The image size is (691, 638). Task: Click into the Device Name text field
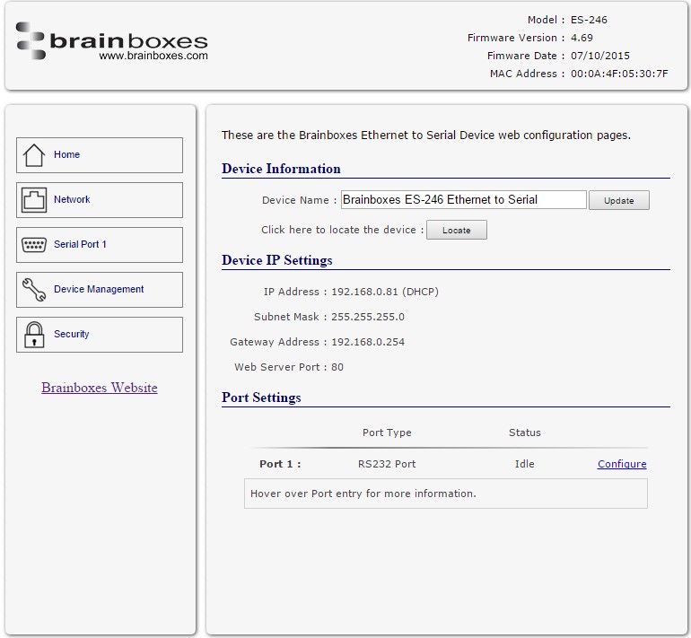point(464,200)
